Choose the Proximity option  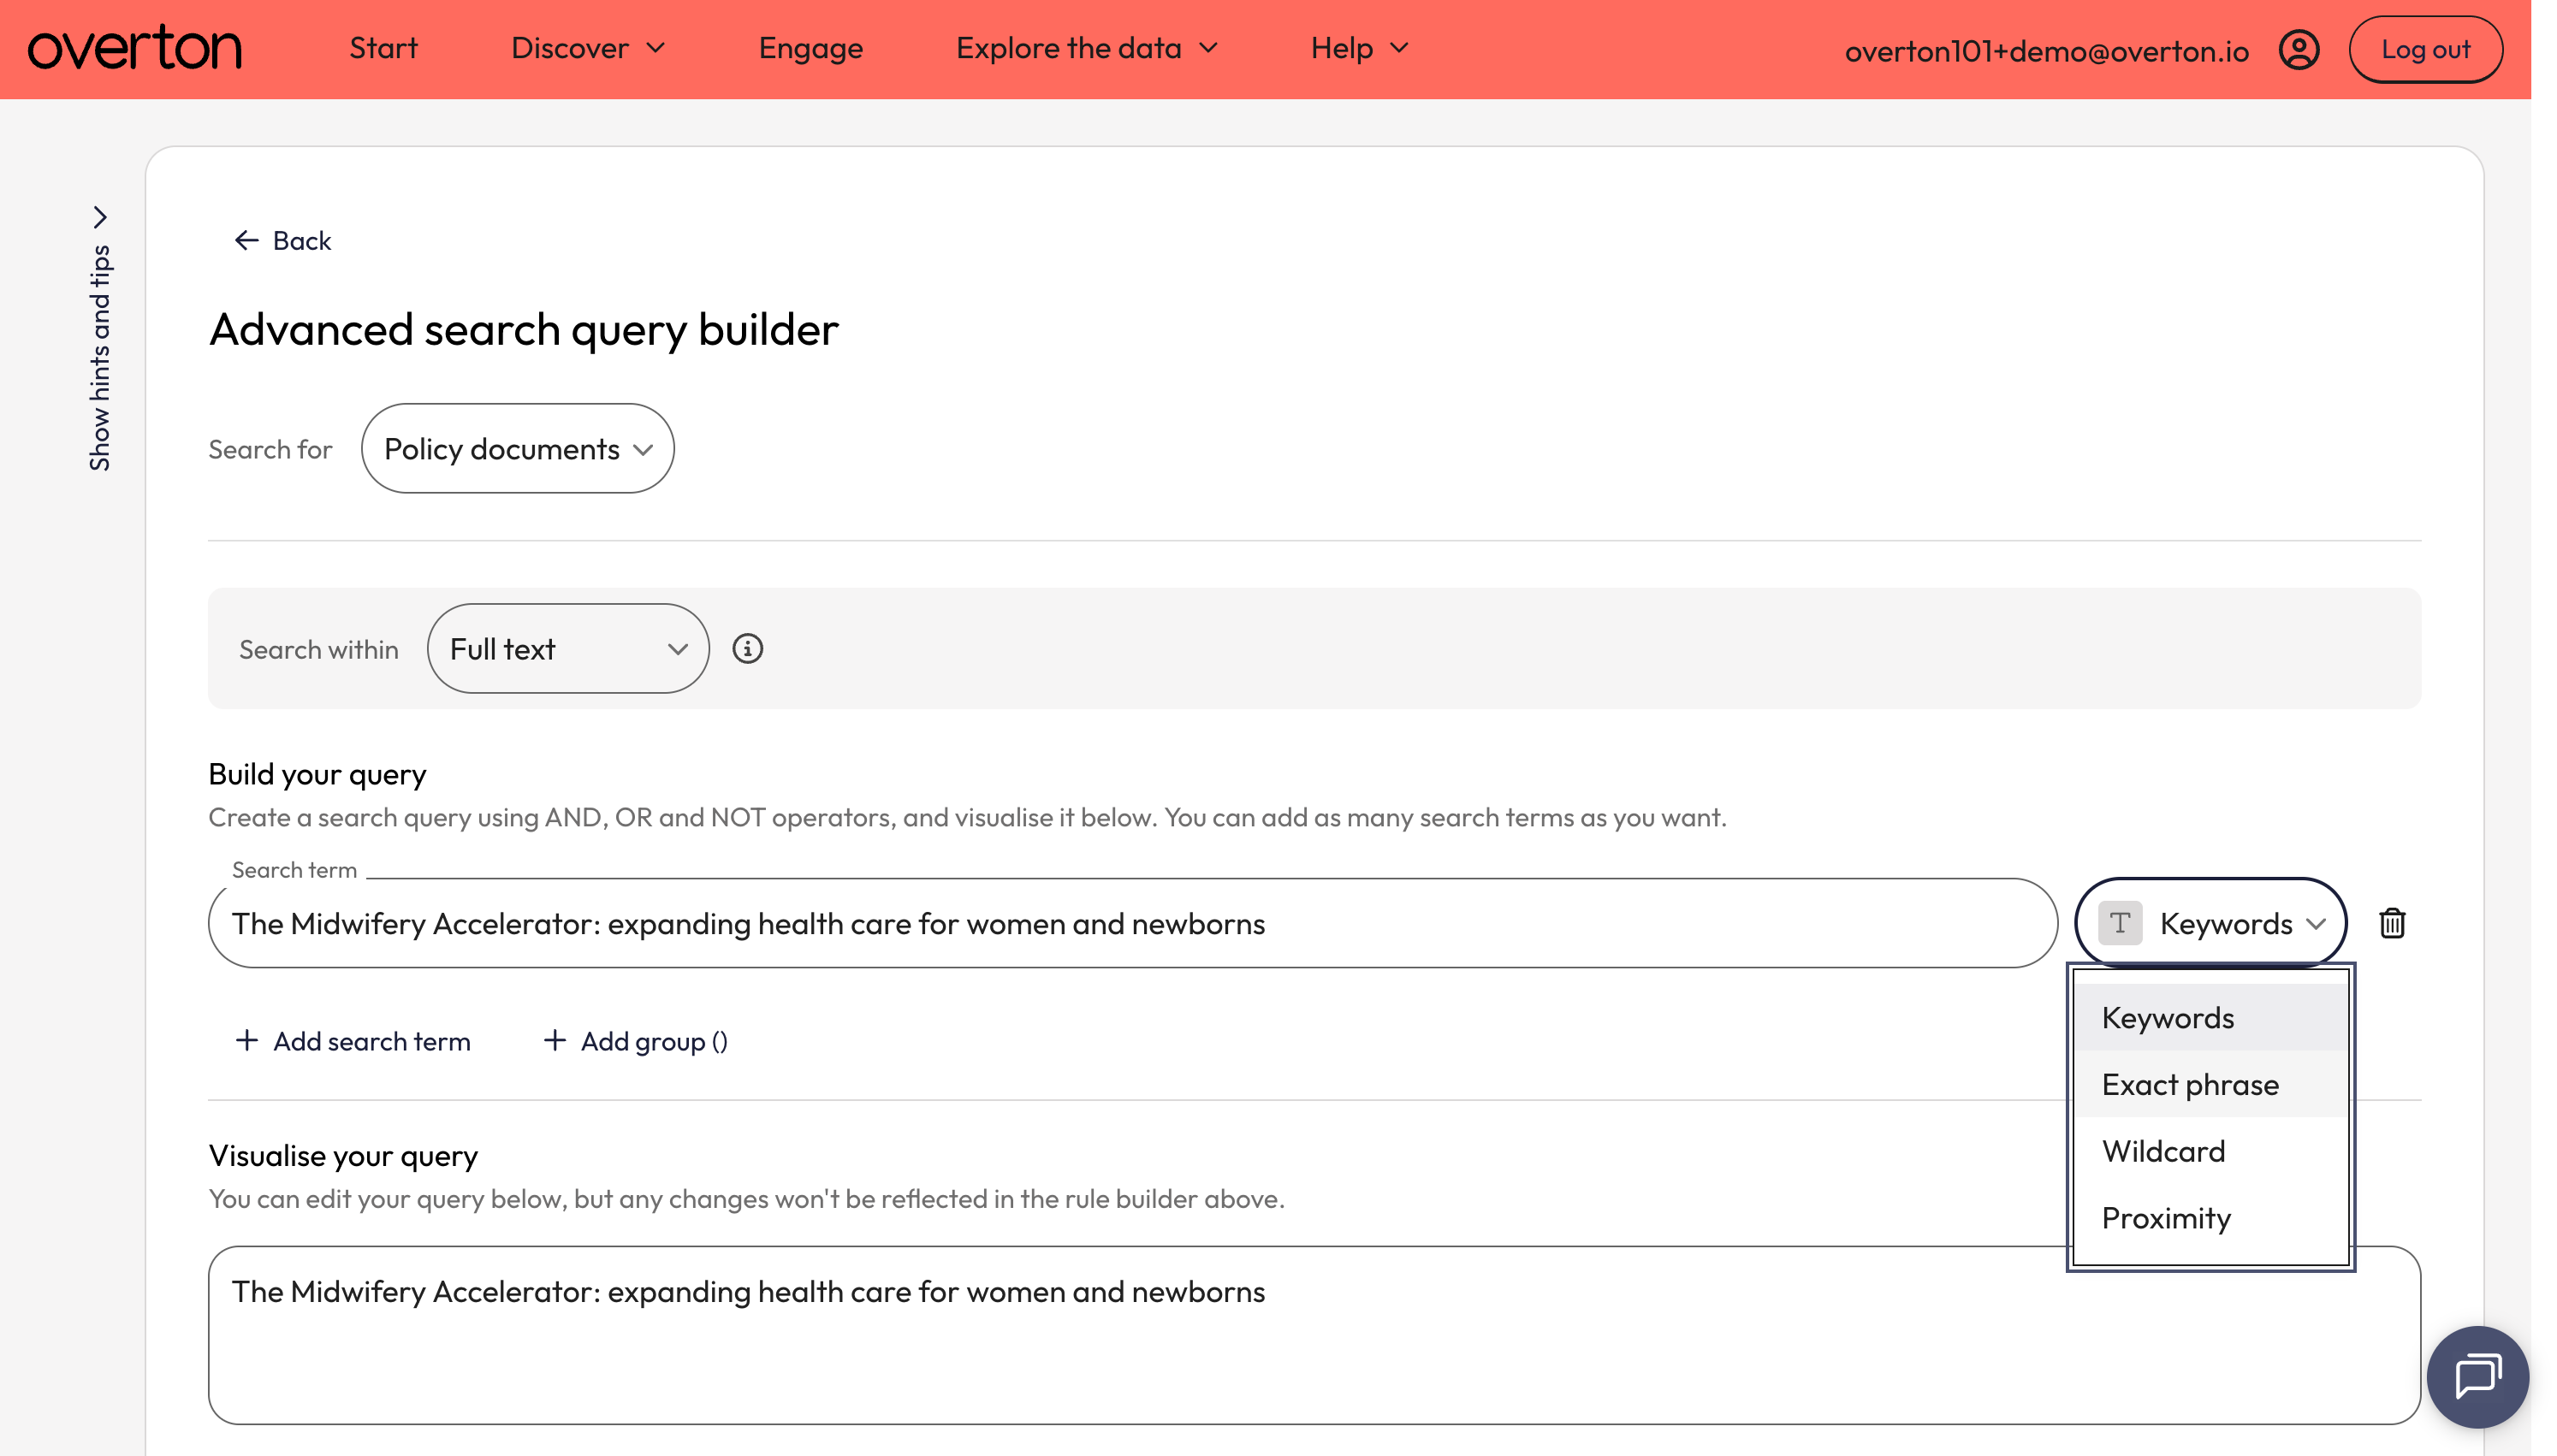click(2210, 1218)
